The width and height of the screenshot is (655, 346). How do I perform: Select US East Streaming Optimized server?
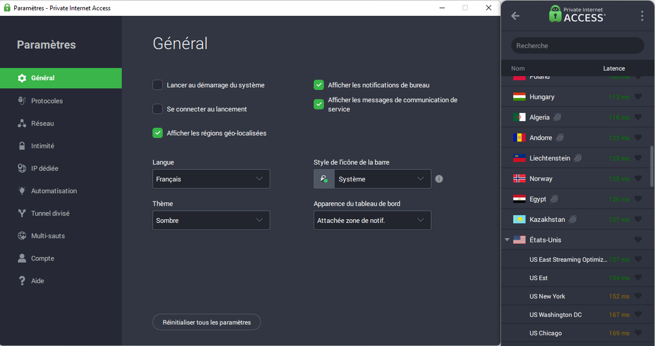[575, 260]
